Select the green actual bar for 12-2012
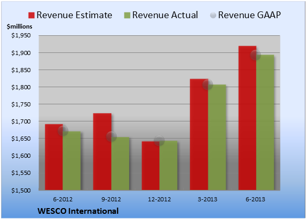Screen dimensions: 306x219 [x=169, y=166]
